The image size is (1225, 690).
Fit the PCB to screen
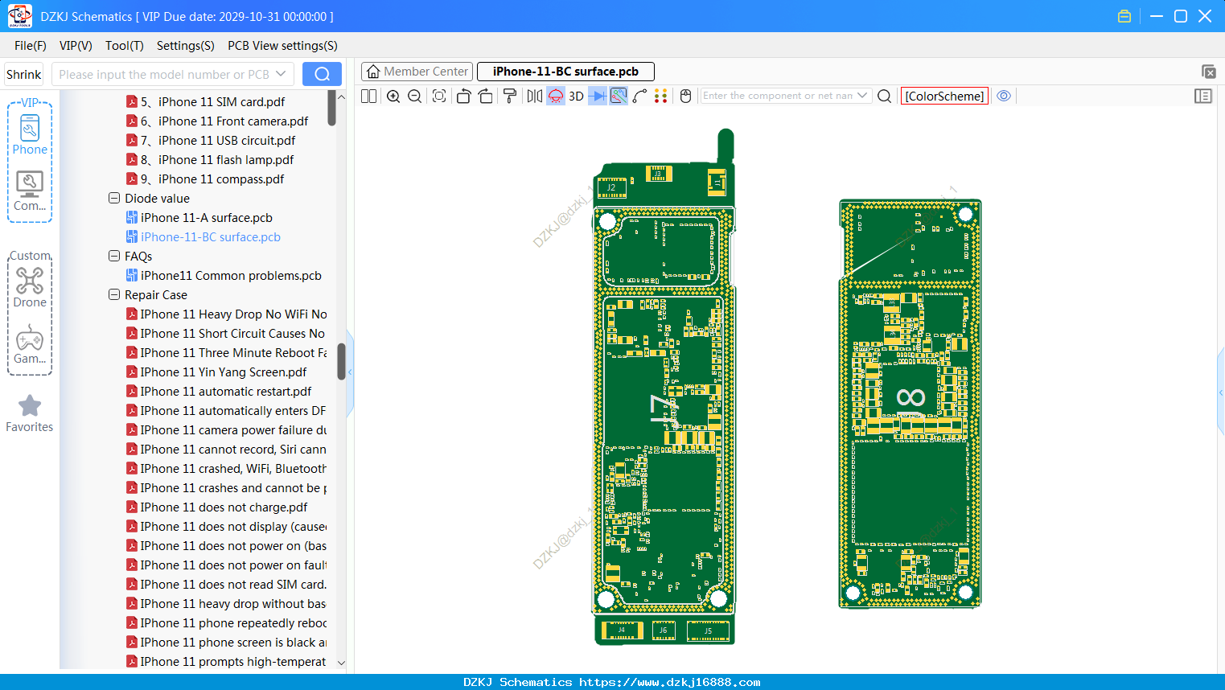click(x=439, y=96)
